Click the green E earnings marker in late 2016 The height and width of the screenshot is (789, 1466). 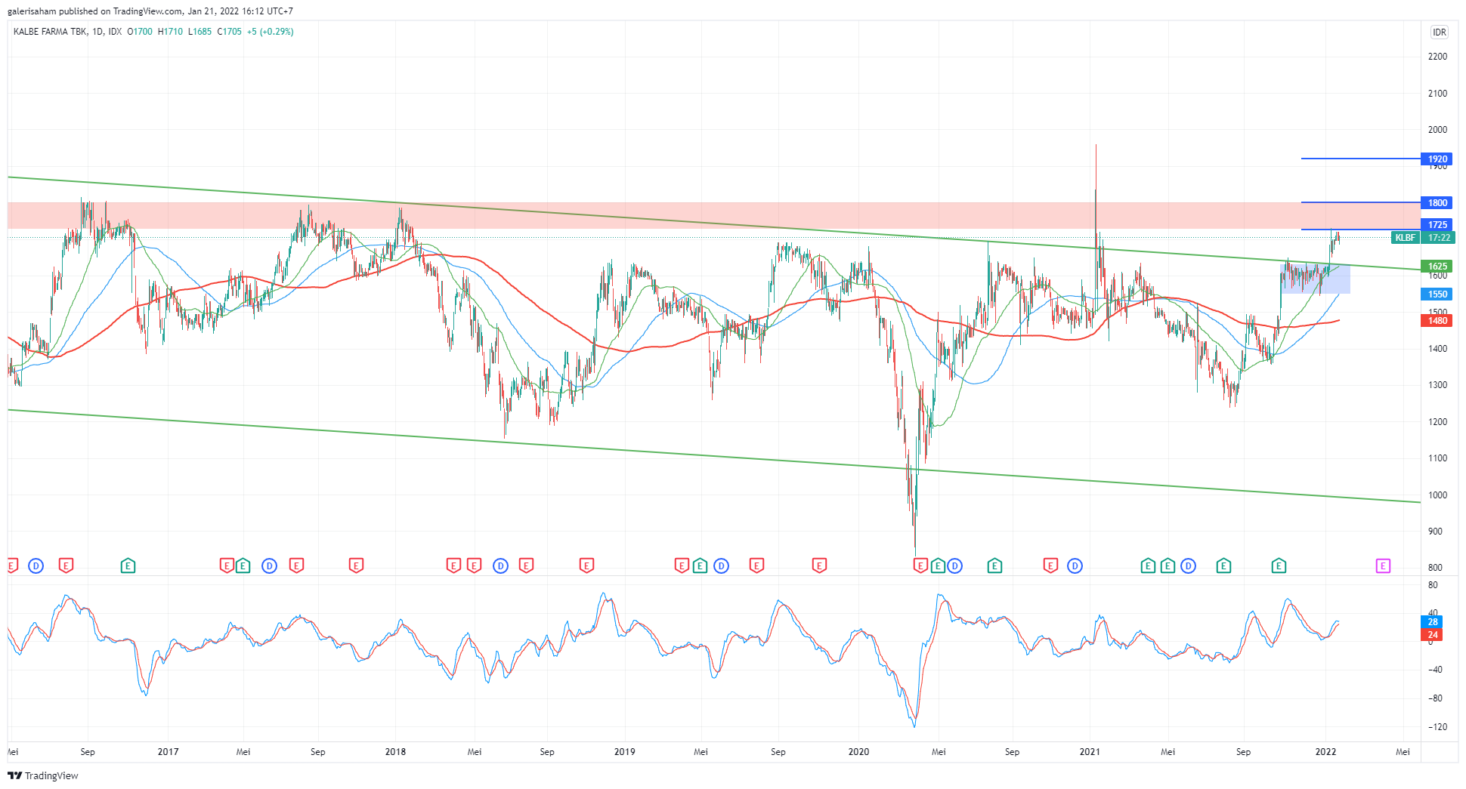click(128, 566)
